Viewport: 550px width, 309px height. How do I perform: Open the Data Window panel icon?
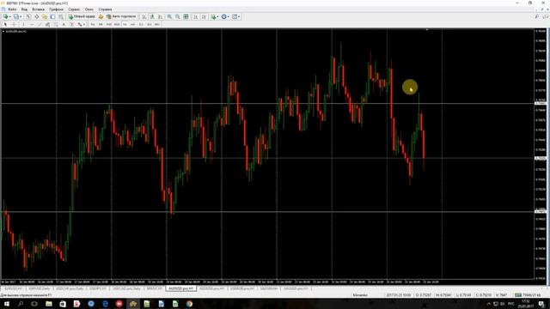[36, 16]
